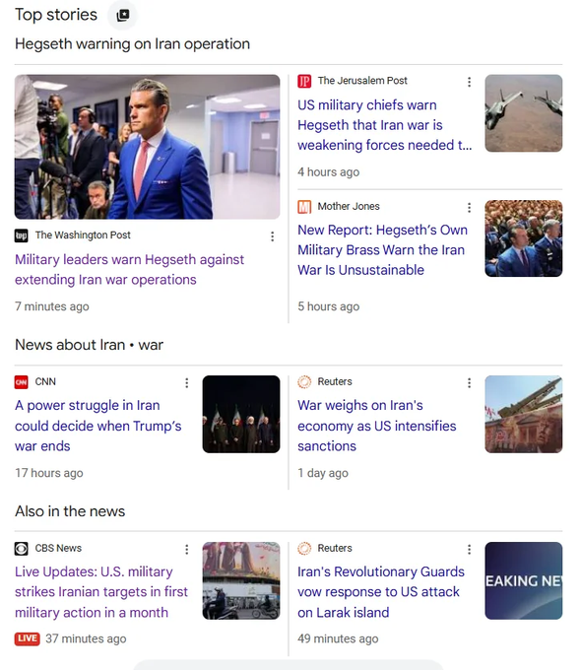Open 'War weighs on Iran's economy' article
The width and height of the screenshot is (581, 670).
[x=377, y=426]
